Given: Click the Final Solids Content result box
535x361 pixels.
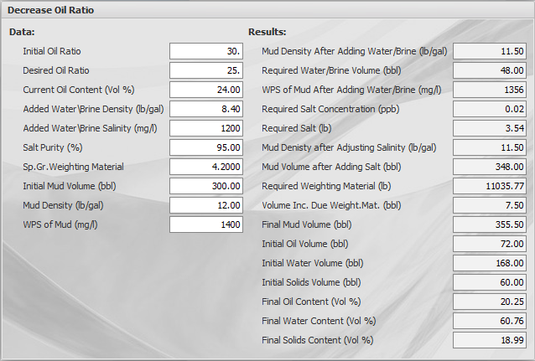Looking at the screenshot, I should click(x=490, y=340).
